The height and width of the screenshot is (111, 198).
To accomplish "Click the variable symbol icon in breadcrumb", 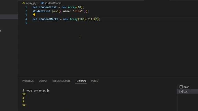I will 42,3.
